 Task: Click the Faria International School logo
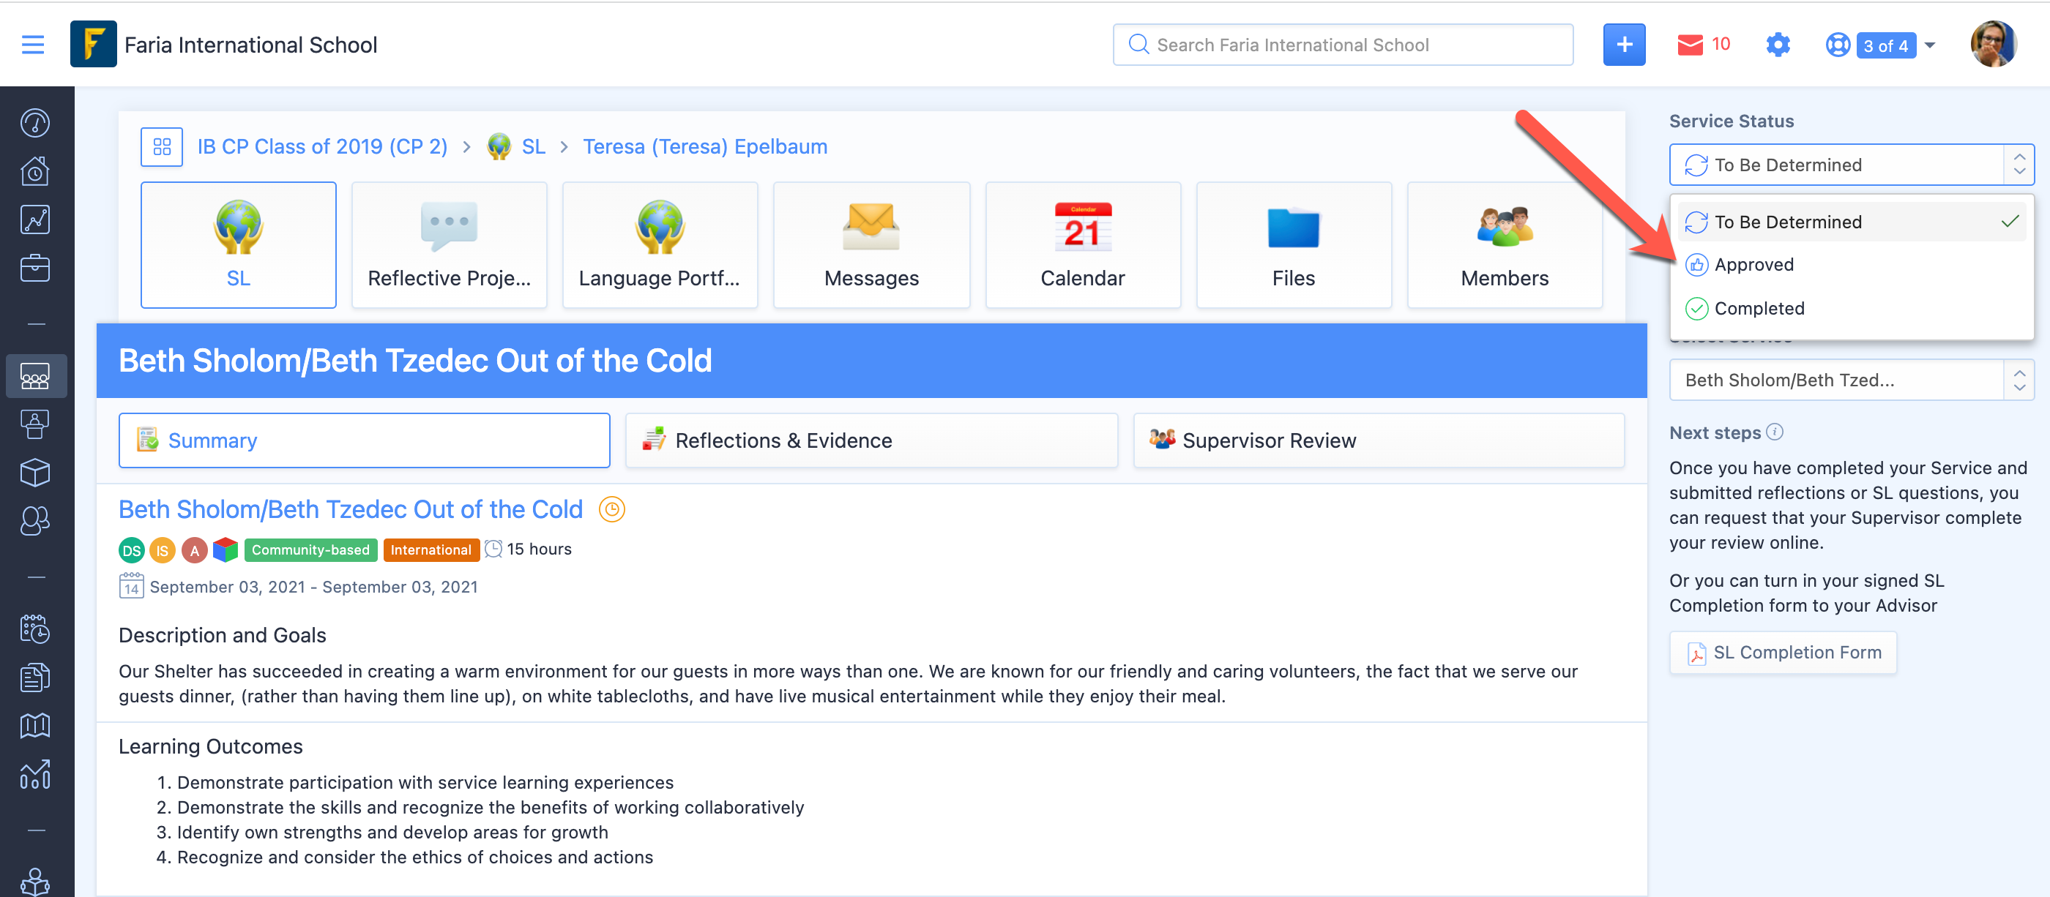coord(93,45)
